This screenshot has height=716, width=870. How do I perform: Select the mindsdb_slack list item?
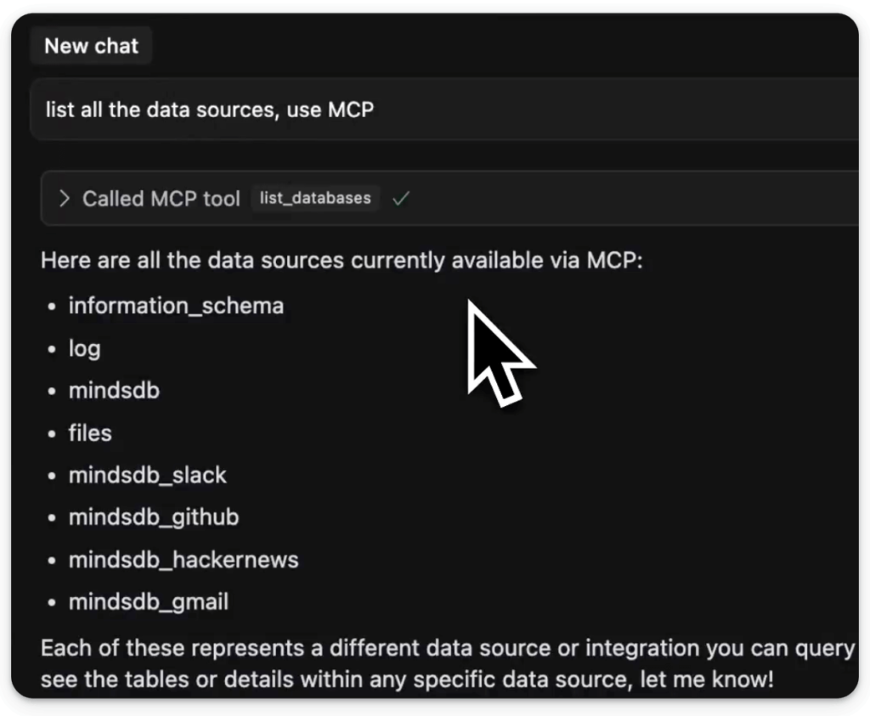point(148,476)
